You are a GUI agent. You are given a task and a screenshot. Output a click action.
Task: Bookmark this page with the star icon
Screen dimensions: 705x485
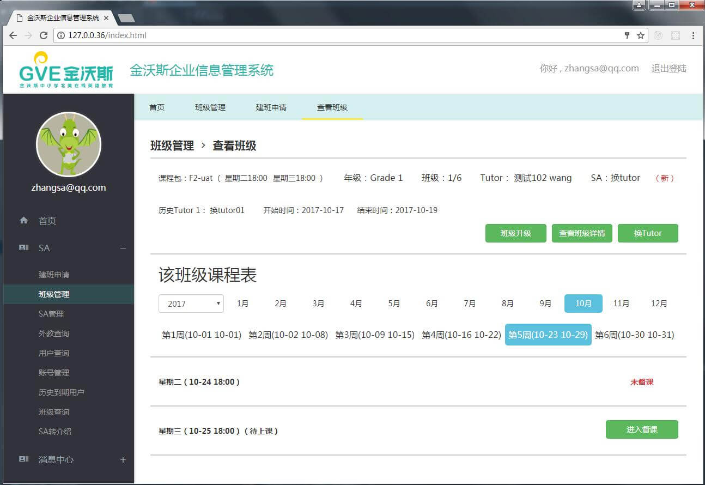641,35
